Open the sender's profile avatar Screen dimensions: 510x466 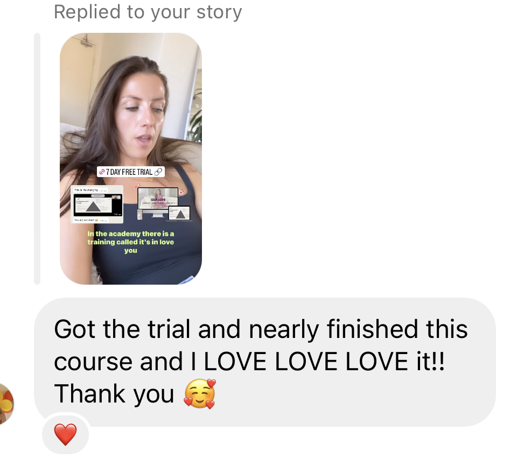tap(6, 404)
